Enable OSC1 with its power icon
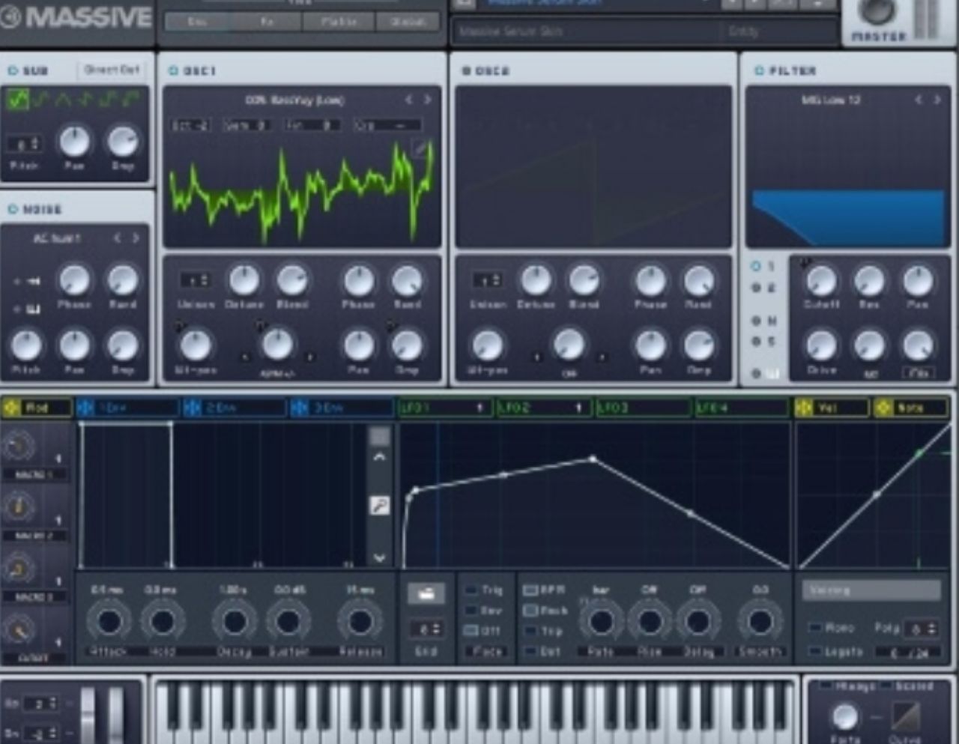The height and width of the screenshot is (744, 959). point(174,70)
